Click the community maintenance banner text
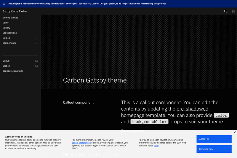Image resolution: width=237 pixels, height=158 pixels. pos(87,4)
